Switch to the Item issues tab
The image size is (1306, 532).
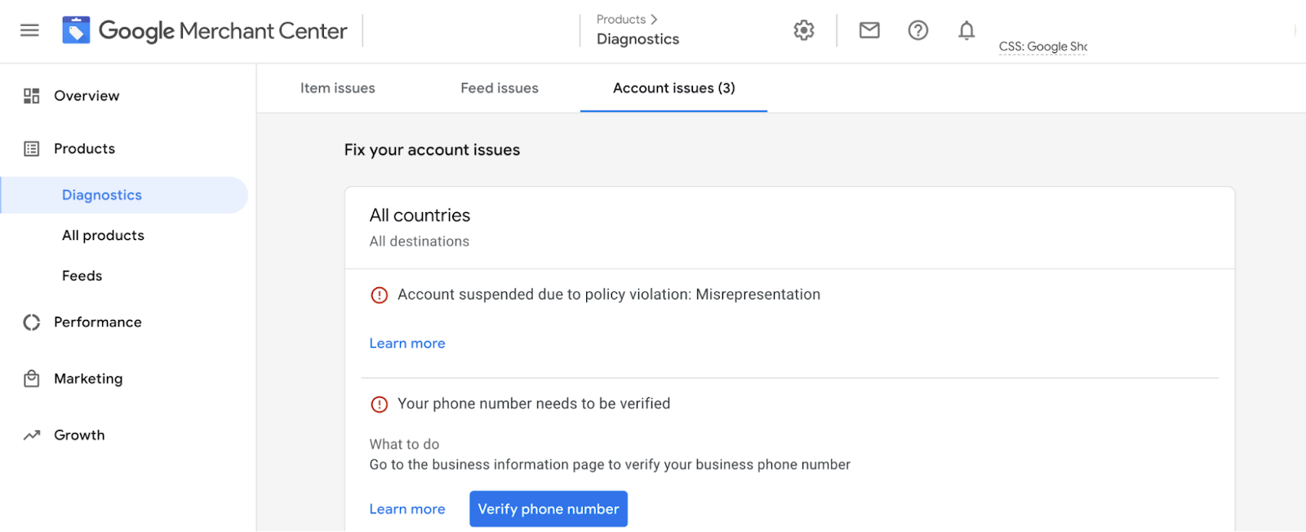(337, 88)
